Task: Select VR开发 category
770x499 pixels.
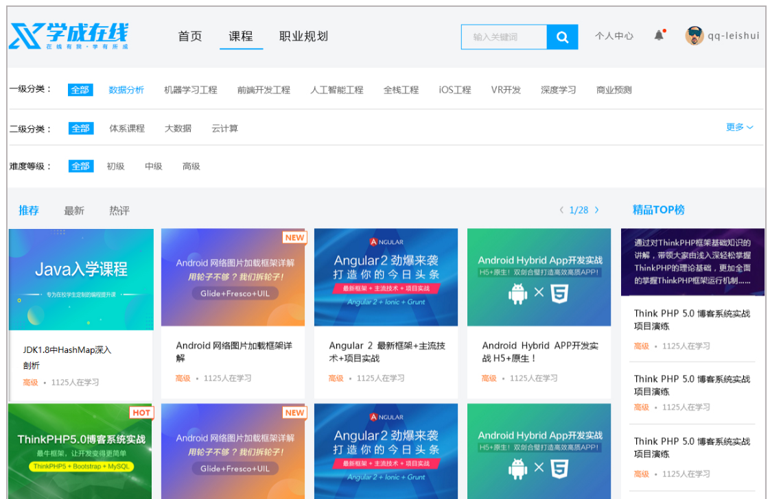Action: click(506, 90)
